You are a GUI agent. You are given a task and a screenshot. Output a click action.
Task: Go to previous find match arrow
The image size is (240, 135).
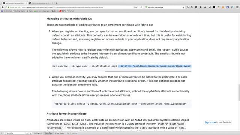[x=27, y=133]
